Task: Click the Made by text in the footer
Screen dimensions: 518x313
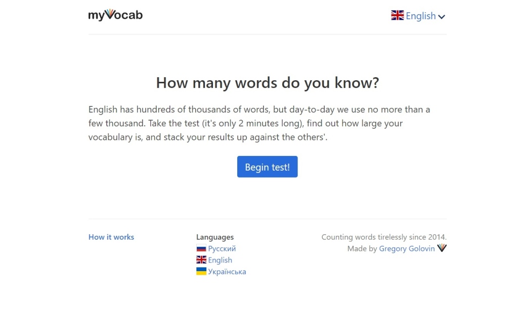Action: tap(362, 248)
